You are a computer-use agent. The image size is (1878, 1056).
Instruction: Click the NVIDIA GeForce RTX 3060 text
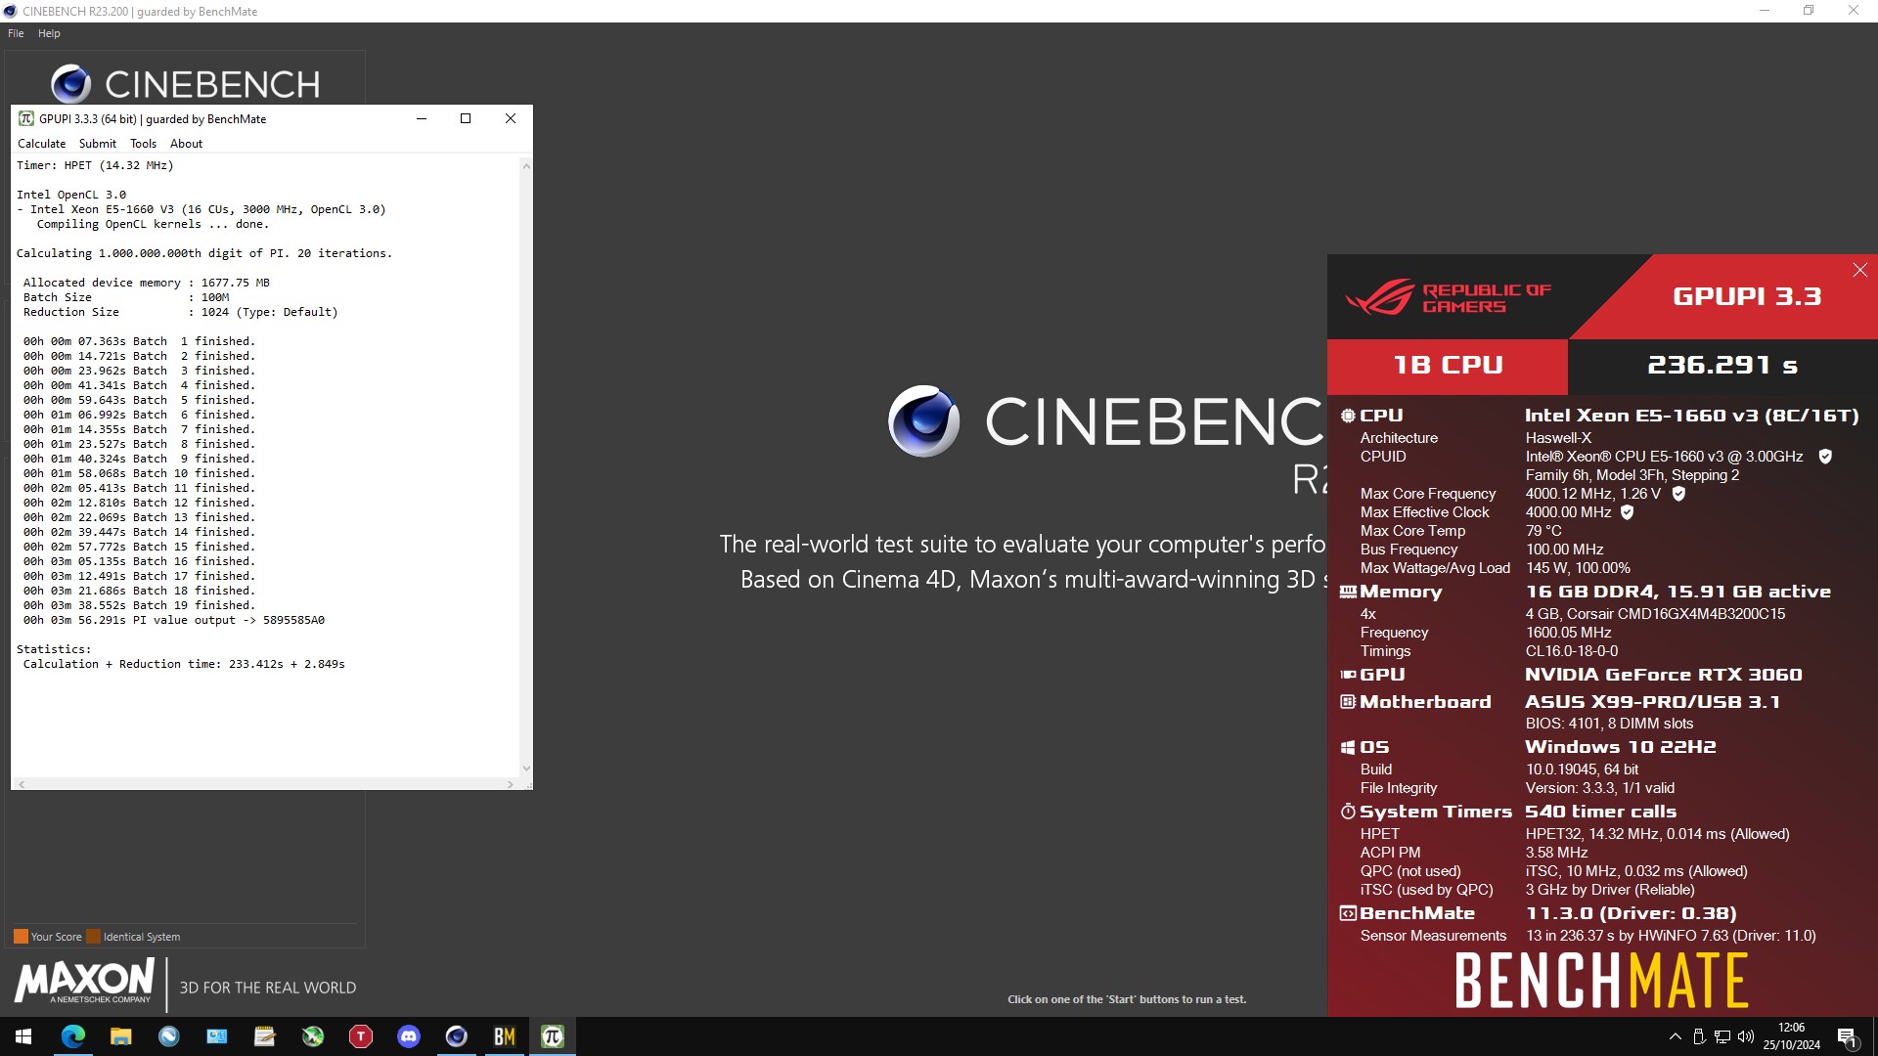(x=1664, y=675)
